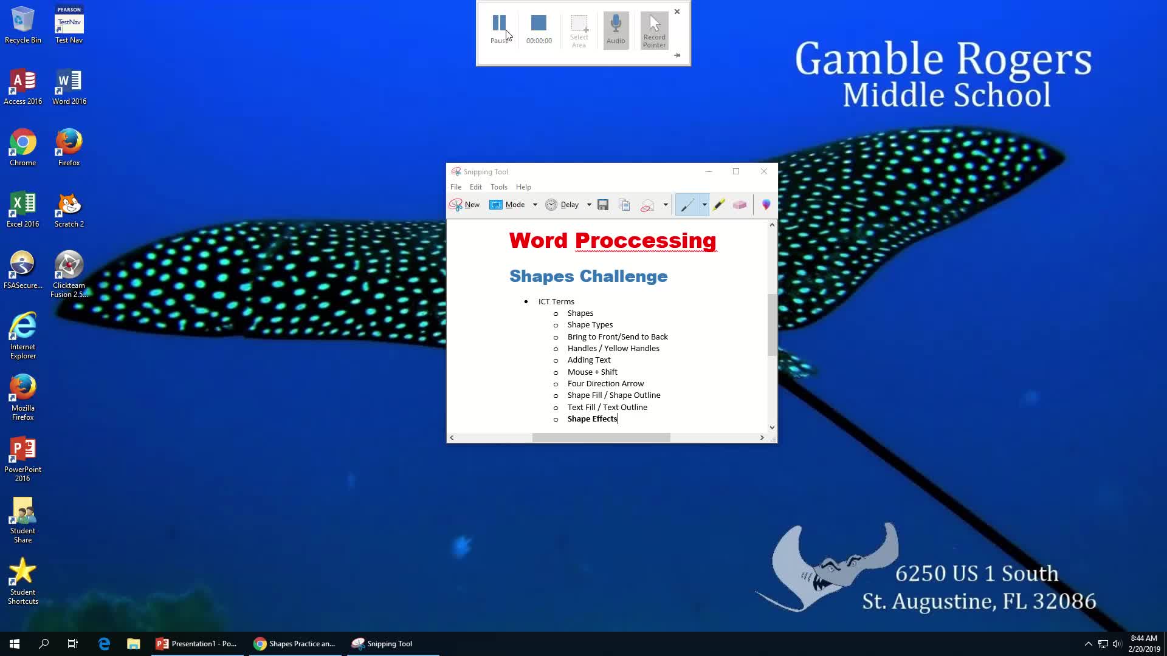Image resolution: width=1167 pixels, height=656 pixels.
Task: Open snip in Paint 3D
Action: click(x=766, y=205)
